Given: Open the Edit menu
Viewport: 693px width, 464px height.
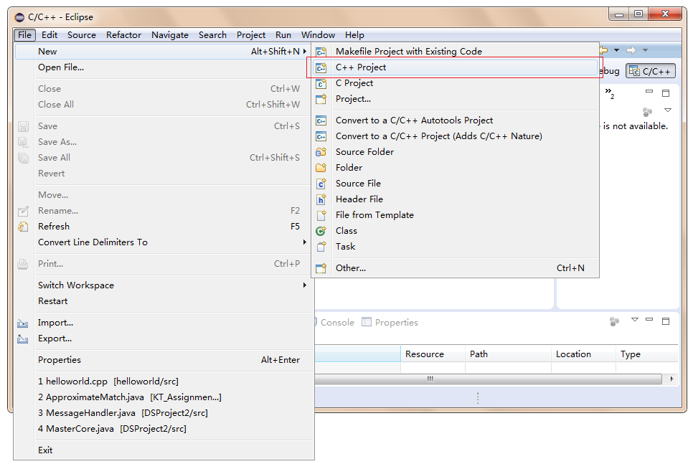Looking at the screenshot, I should pos(49,35).
